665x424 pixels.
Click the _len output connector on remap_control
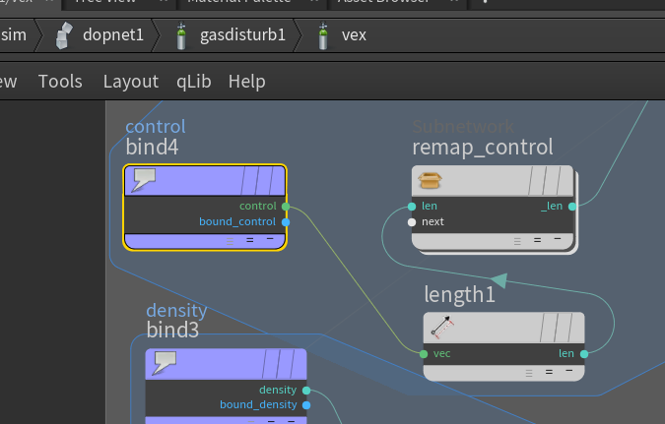pos(572,207)
